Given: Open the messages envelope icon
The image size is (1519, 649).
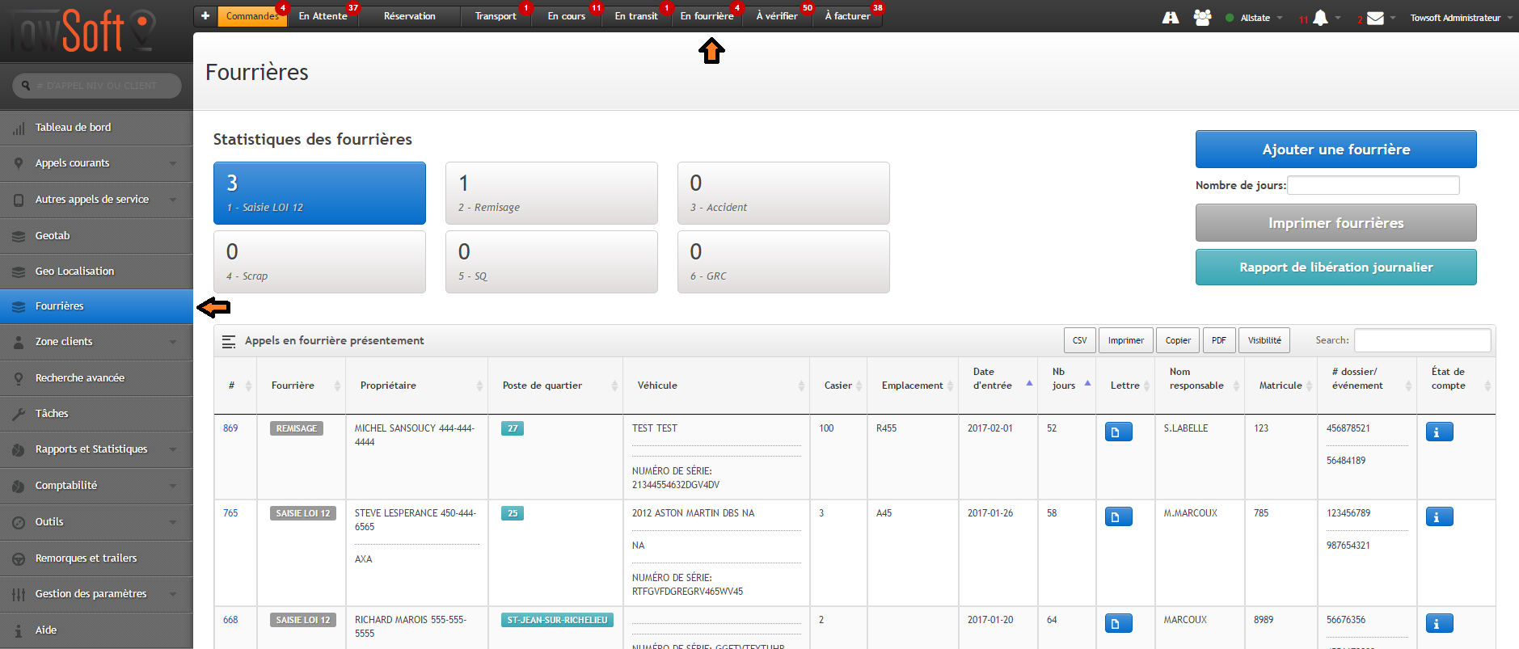Looking at the screenshot, I should pyautogui.click(x=1375, y=18).
